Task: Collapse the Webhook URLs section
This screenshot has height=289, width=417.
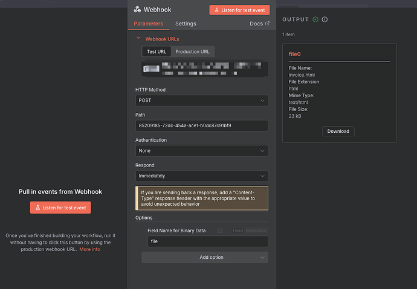Action: (138, 39)
